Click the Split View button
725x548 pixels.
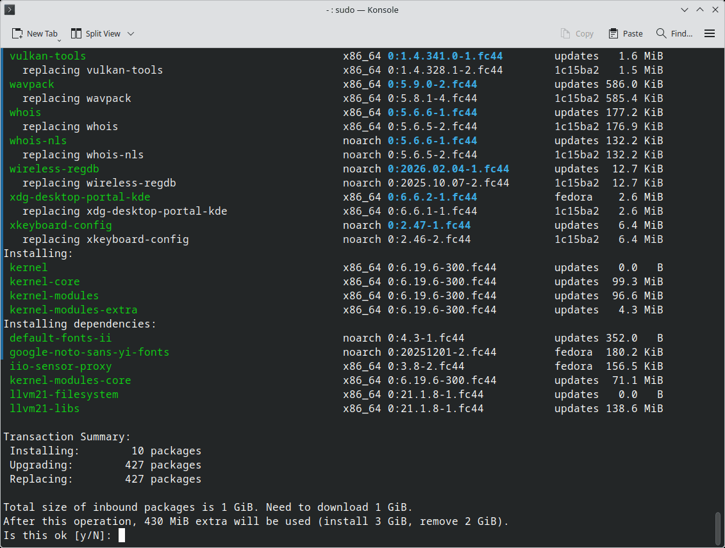[x=95, y=33]
